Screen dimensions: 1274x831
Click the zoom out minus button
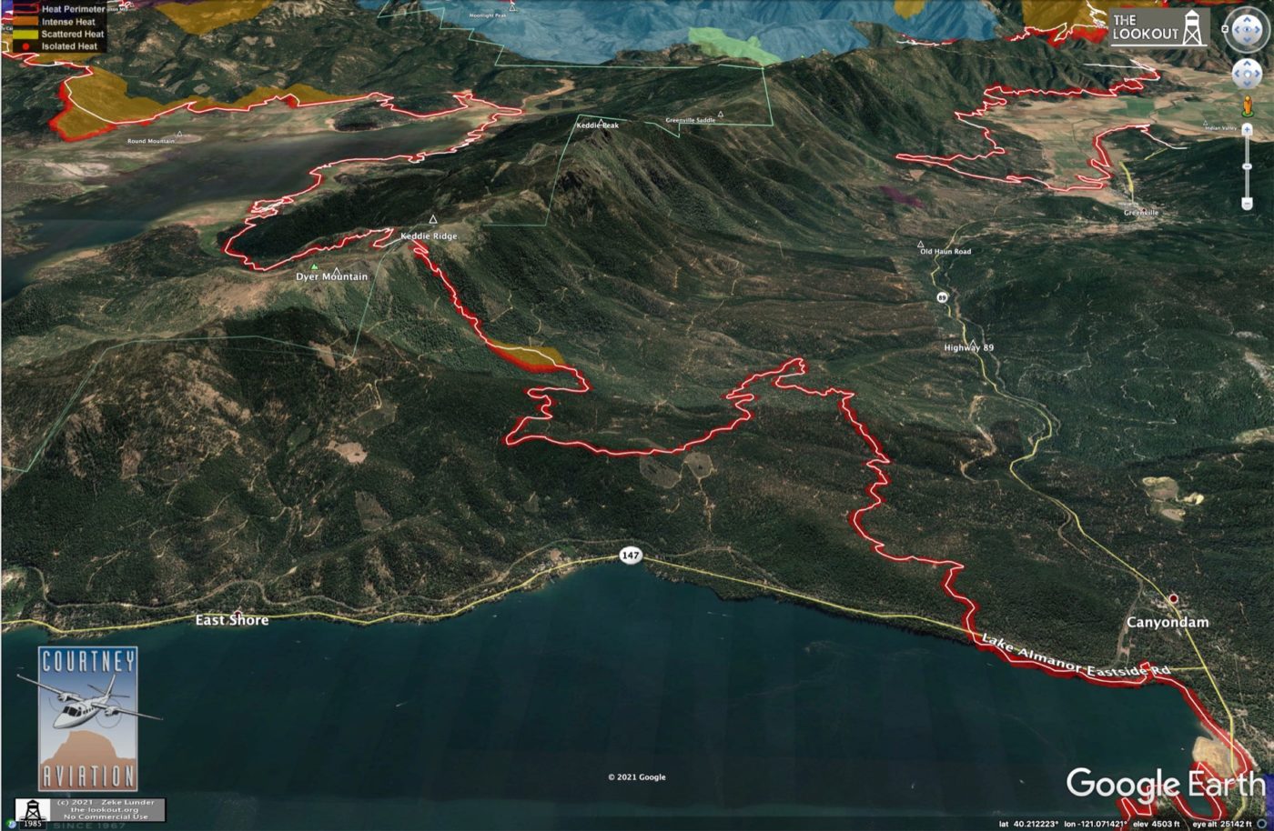[x=1247, y=204]
